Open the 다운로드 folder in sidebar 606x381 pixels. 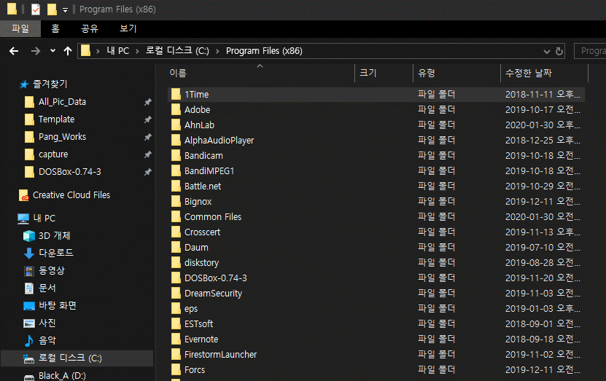coord(56,253)
